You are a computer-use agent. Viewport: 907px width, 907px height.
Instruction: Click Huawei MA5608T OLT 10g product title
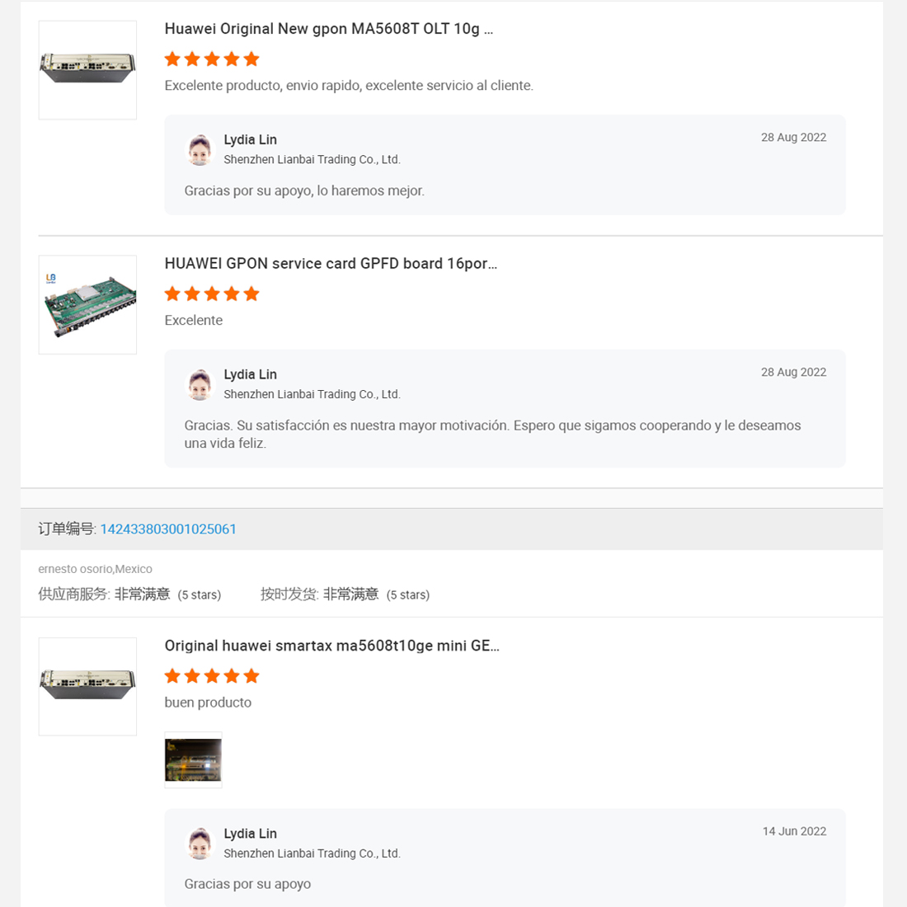point(328,29)
